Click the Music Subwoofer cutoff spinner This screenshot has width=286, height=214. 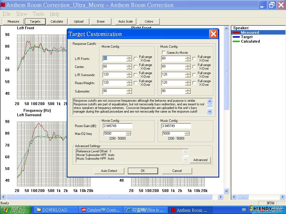(188, 91)
